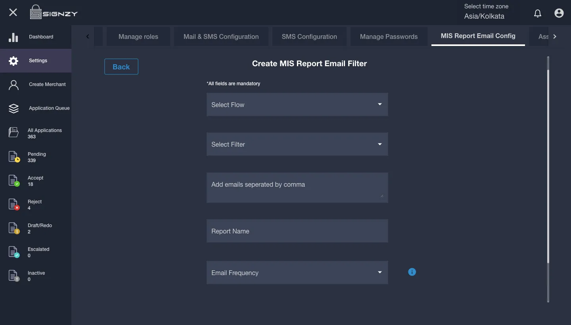Click the Settings gear icon
The height and width of the screenshot is (325, 571).
(13, 61)
